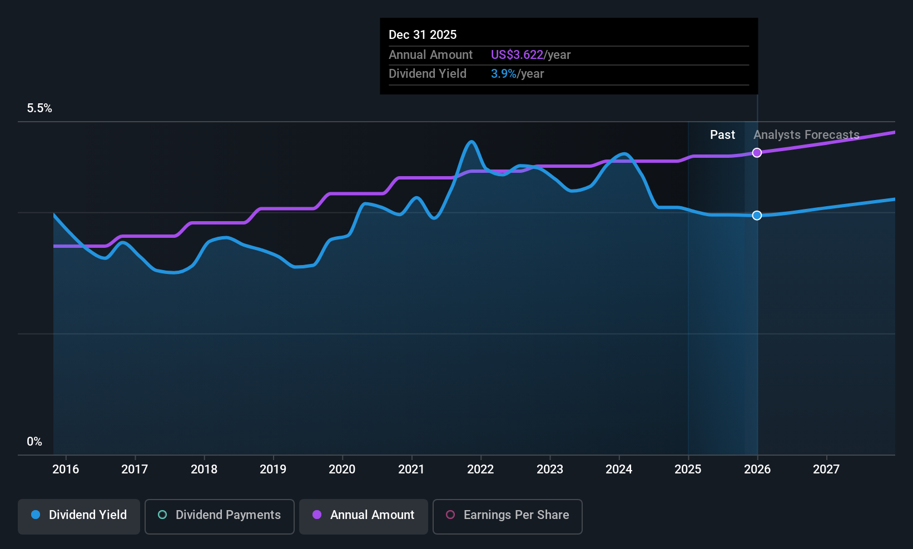Click the blue Dividend Yield legend dot
Image resolution: width=913 pixels, height=549 pixels.
coord(36,515)
